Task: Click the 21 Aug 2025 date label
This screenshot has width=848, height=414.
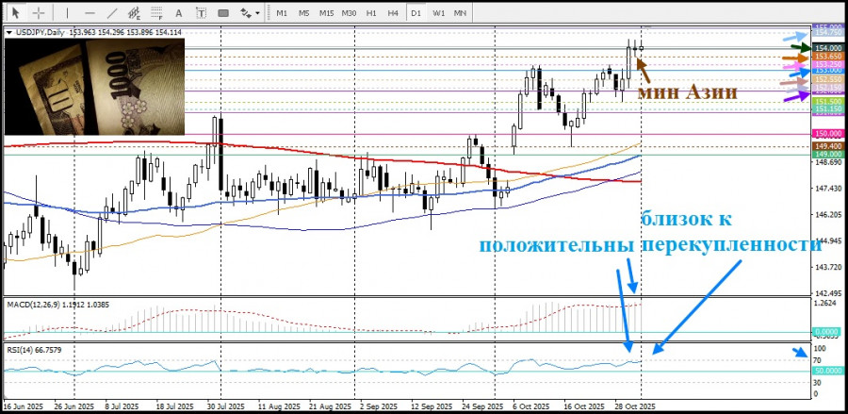Action: tap(329, 406)
